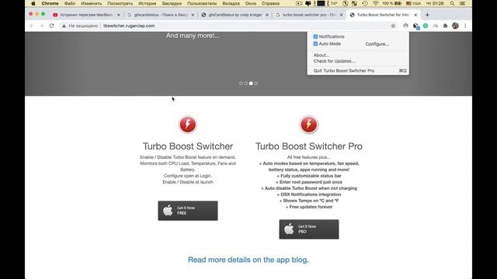Close the gfxCardStatus by cody krieger tab
This screenshot has width=497, height=279.
pyautogui.click(x=267, y=15)
